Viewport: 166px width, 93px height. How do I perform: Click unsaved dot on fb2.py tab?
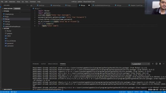coord(89,5)
